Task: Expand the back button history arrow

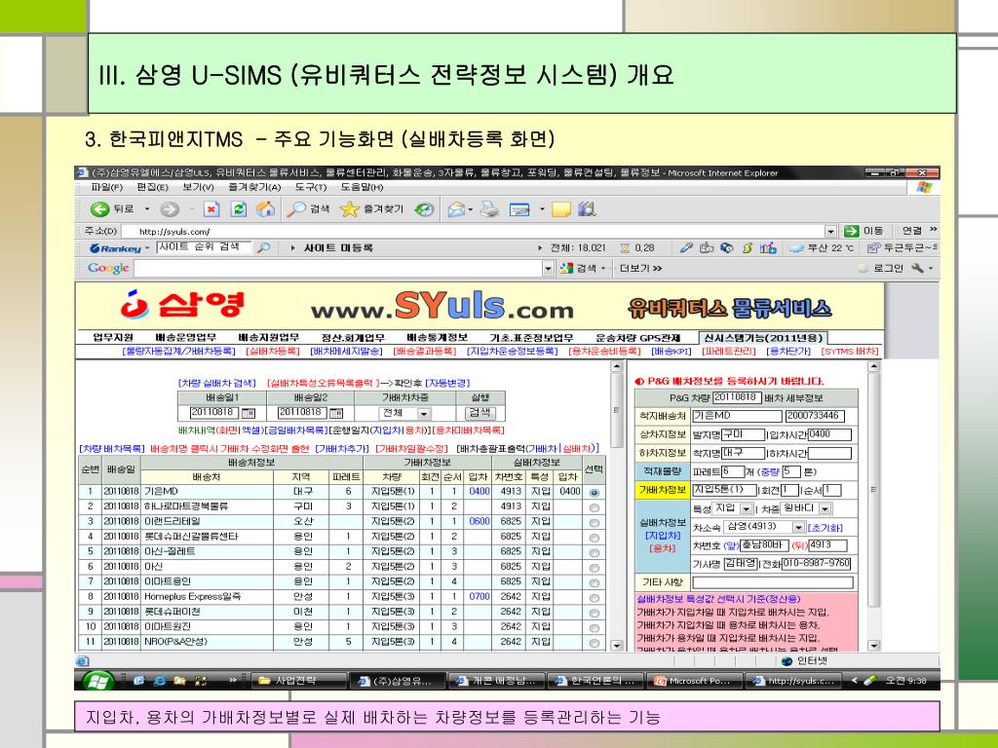Action: [147, 209]
